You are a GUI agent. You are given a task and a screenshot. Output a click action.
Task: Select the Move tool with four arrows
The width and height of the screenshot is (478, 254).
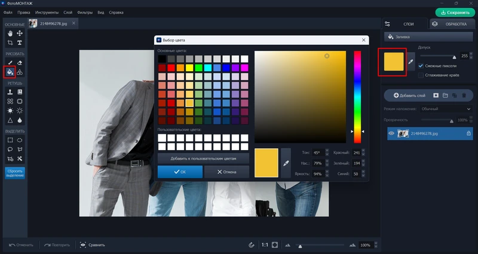[20, 33]
